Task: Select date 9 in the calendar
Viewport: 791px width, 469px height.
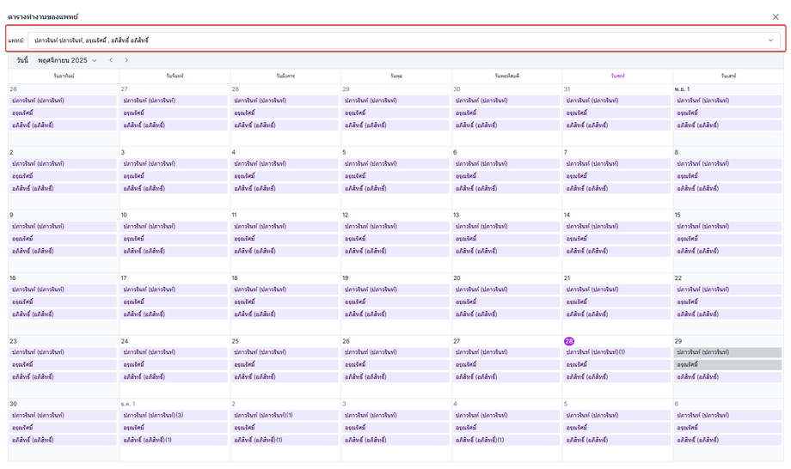Action: (11, 215)
